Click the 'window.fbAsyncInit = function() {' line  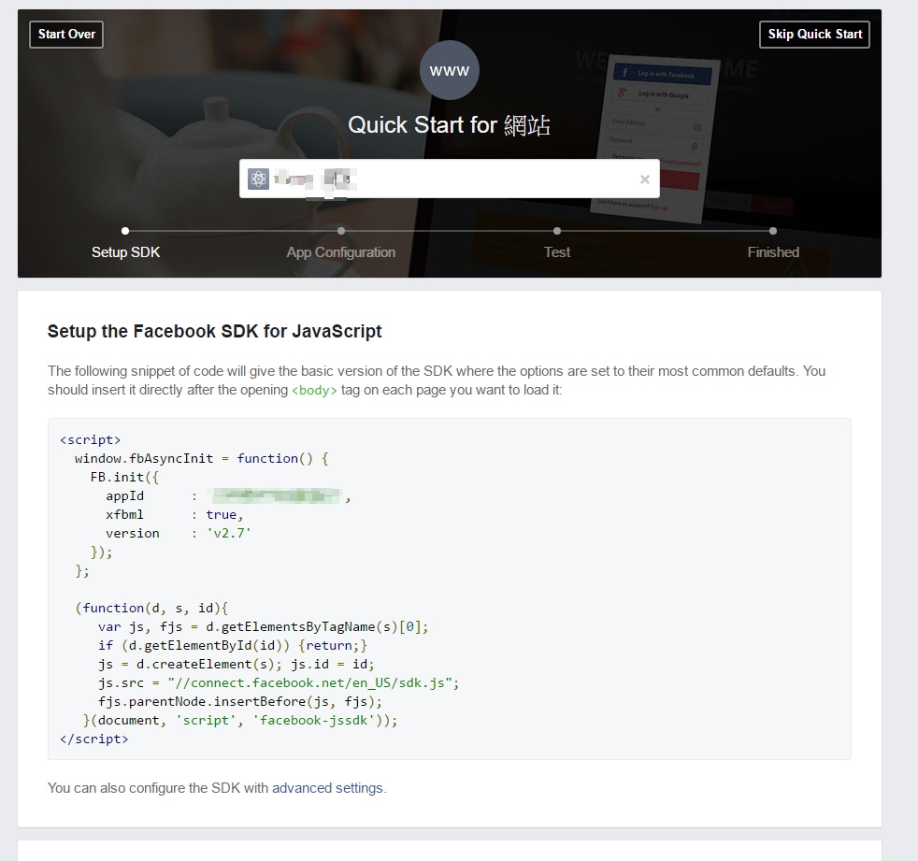click(x=201, y=458)
